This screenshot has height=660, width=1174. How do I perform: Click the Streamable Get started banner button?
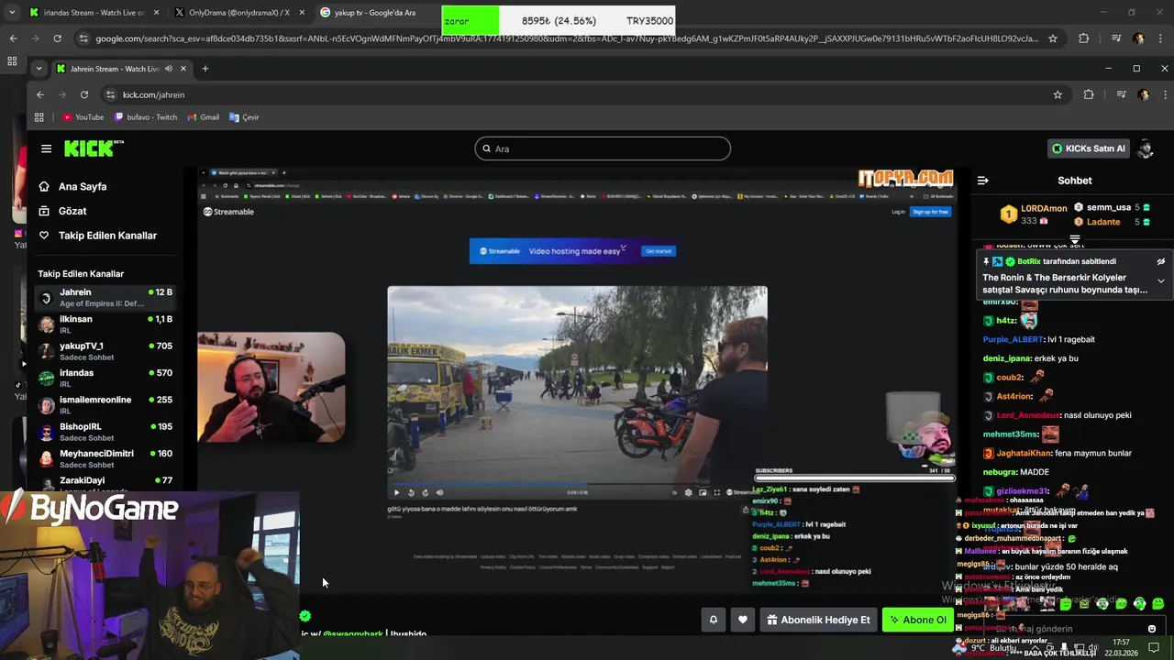[x=658, y=251]
